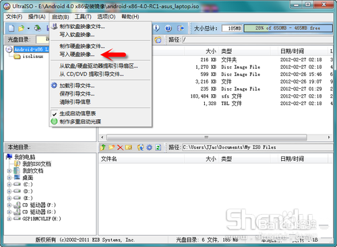Choose 从 CD/DVD 提取引导文件
Screen dimensions: 337x247
click(x=100, y=74)
